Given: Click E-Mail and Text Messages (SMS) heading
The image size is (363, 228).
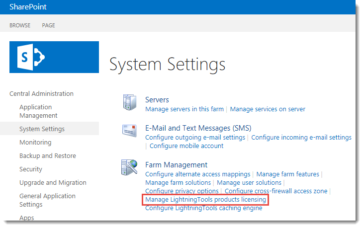Looking at the screenshot, I should [x=198, y=128].
